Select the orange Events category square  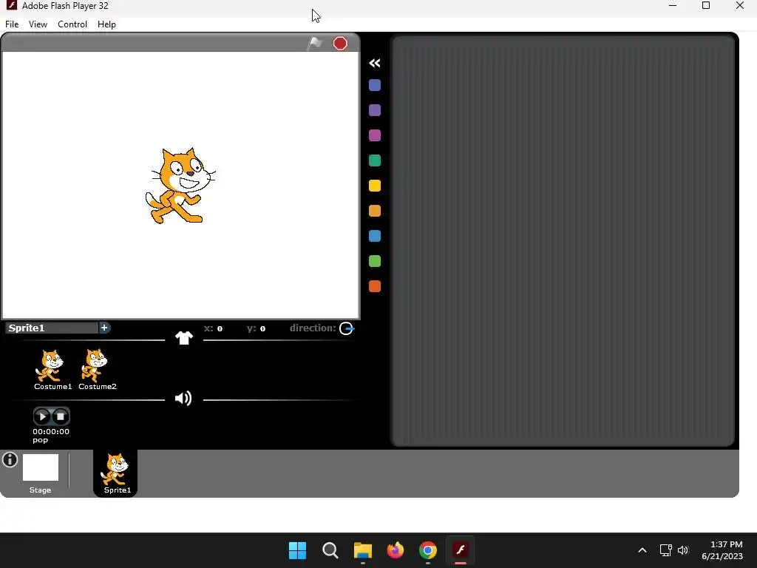375,211
